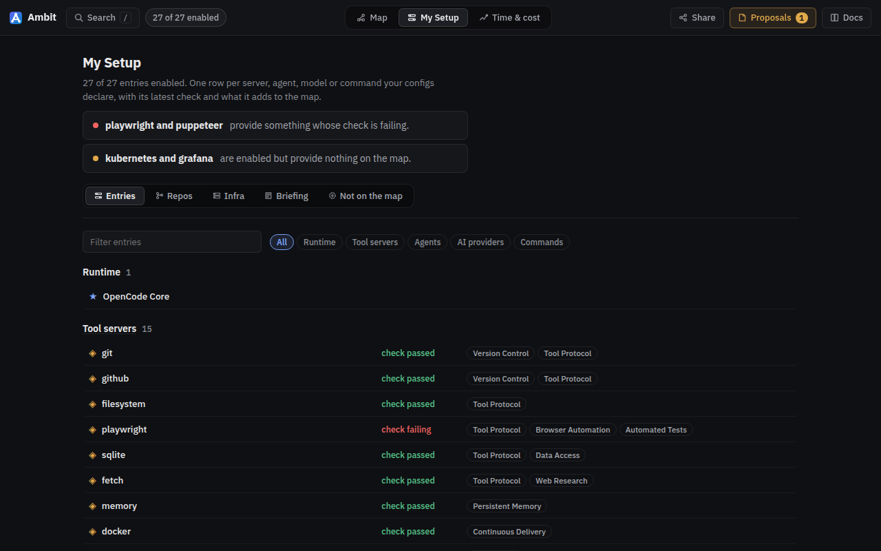The height and width of the screenshot is (551, 881).
Task: Open the kubernetes and grafana alert
Action: click(x=275, y=158)
